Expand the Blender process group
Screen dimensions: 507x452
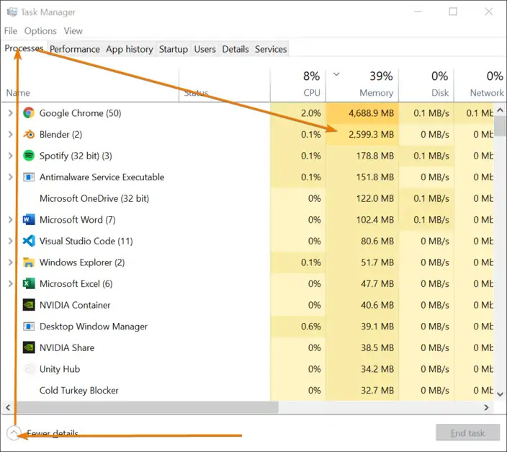10,135
